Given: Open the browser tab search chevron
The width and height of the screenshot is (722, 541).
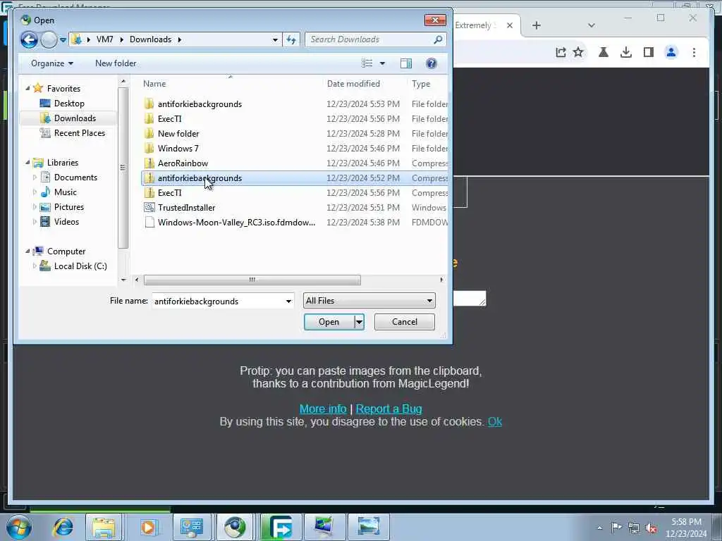Looking at the screenshot, I should click(592, 25).
